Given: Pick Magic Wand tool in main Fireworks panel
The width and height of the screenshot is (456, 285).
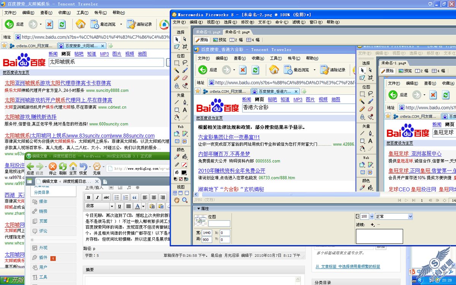Looking at the screenshot, I should [x=177, y=70].
